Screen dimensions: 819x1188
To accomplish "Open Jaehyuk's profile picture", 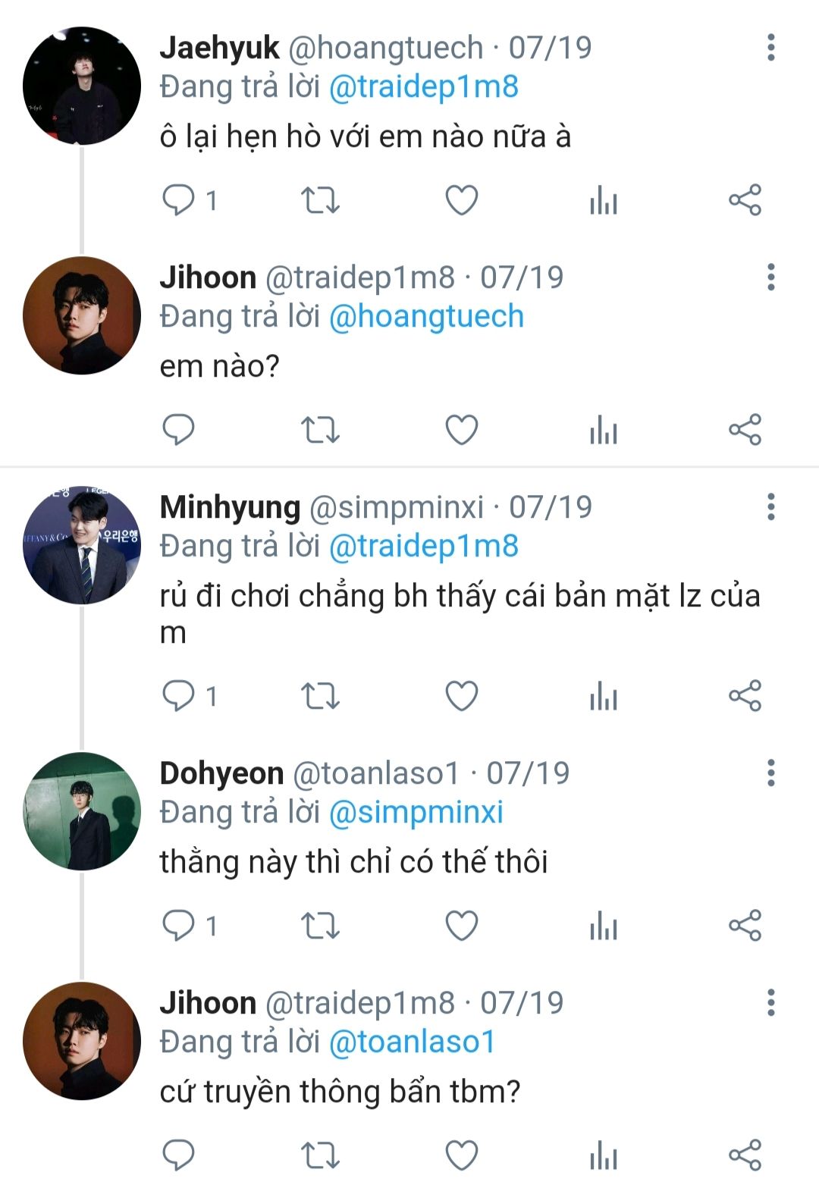I will 82,86.
